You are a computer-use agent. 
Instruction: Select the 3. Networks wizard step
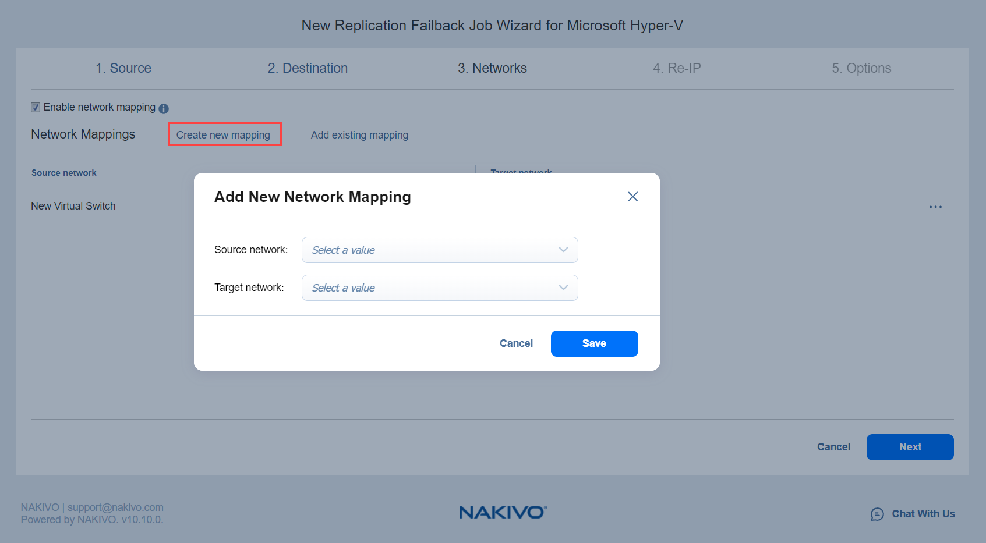click(492, 68)
